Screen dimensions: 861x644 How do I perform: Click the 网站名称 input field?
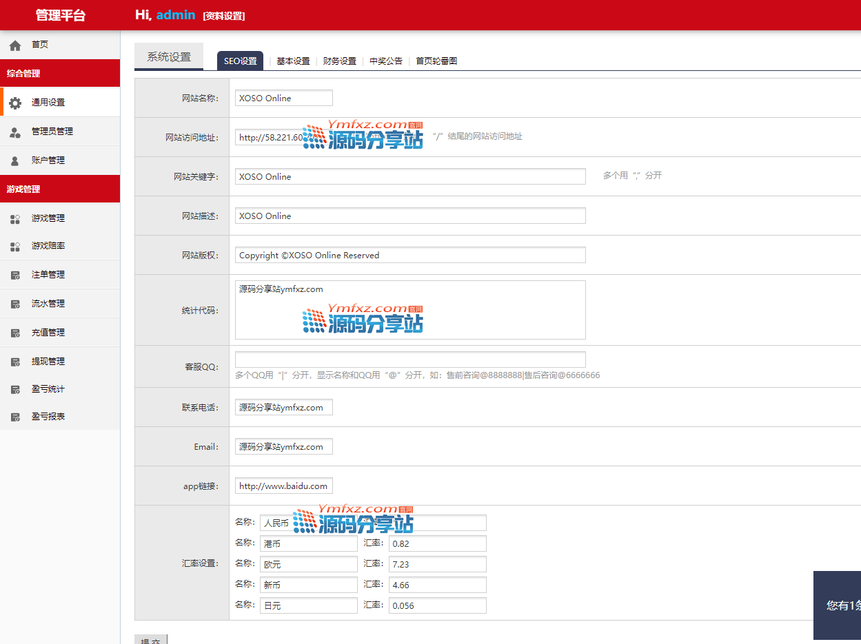(283, 98)
